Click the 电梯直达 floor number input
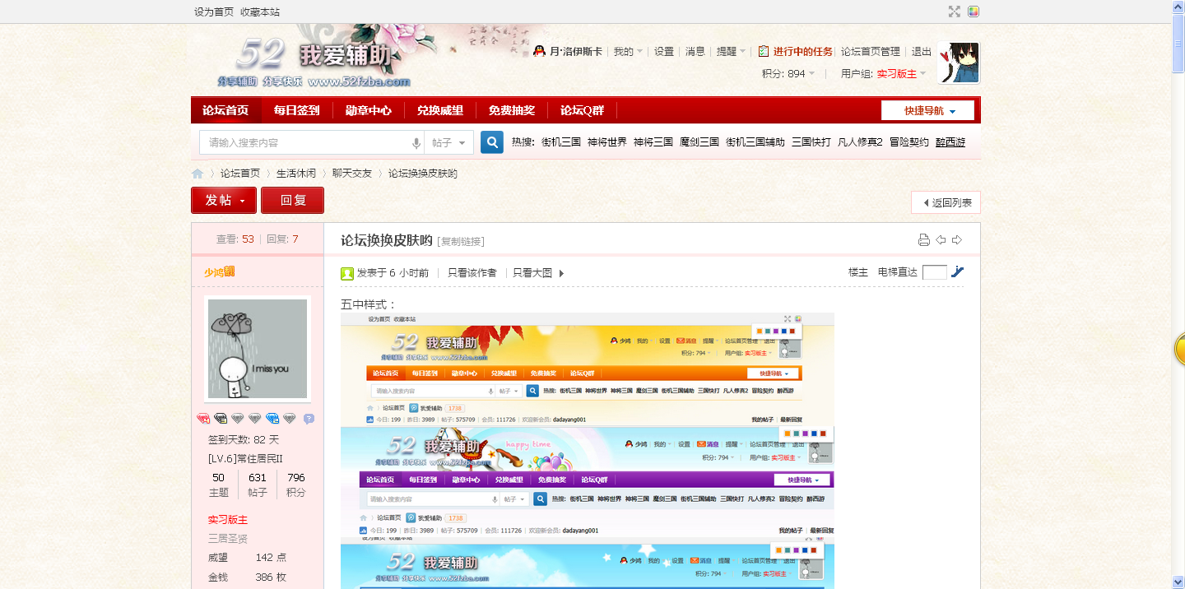 (935, 272)
